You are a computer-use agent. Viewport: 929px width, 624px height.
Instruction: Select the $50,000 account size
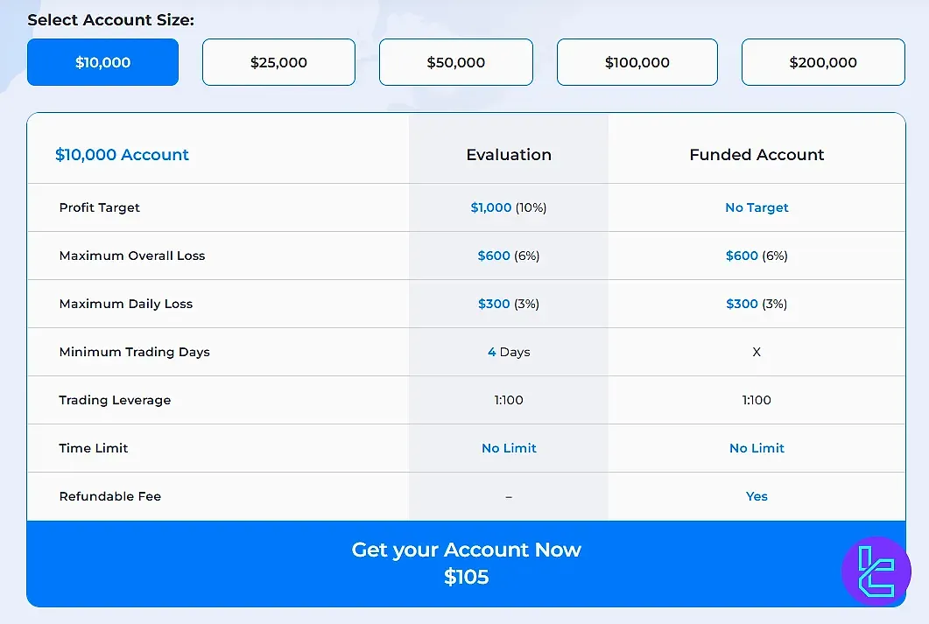[x=455, y=62]
